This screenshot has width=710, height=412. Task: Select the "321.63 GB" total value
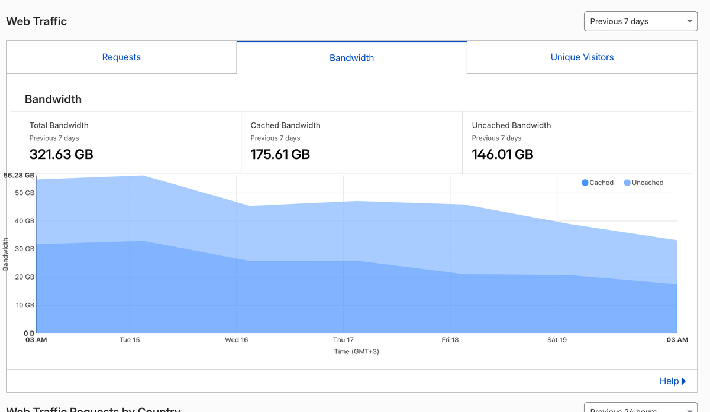[62, 154]
